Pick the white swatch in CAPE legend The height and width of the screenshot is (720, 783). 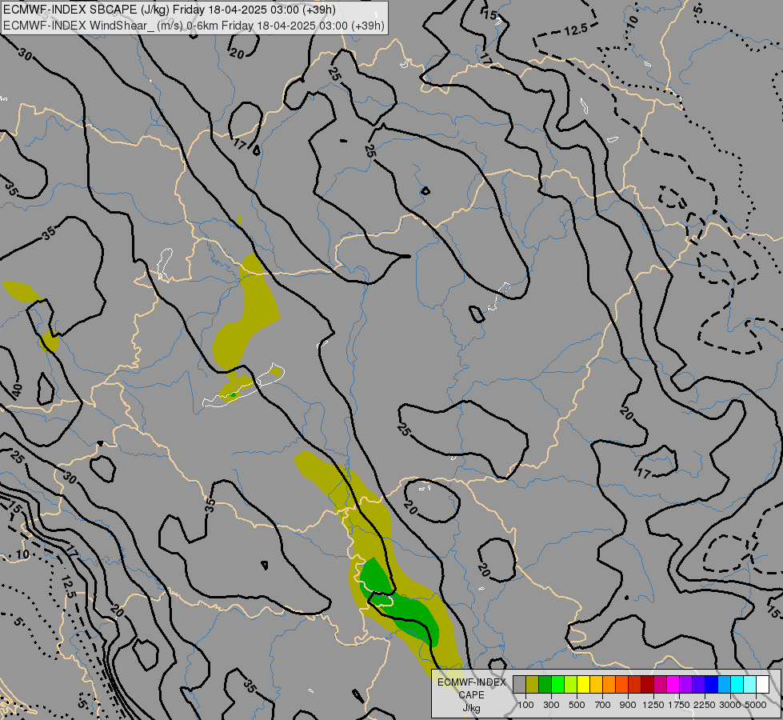(x=762, y=685)
